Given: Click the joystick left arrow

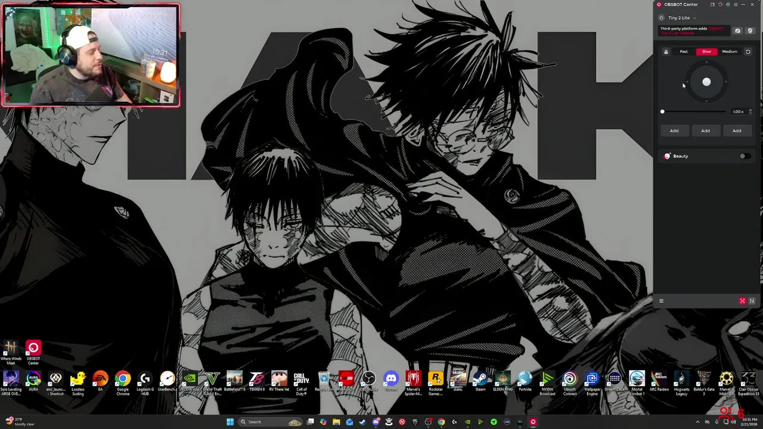Looking at the screenshot, I should tap(688, 82).
